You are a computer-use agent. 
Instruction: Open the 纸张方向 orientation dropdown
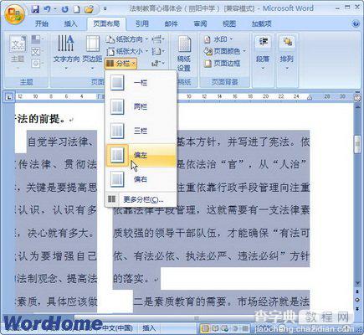pos(127,39)
